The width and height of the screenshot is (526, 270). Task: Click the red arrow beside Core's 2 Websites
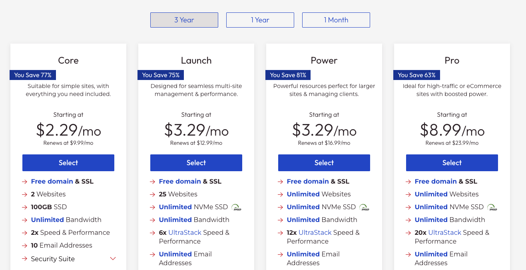tap(24, 194)
